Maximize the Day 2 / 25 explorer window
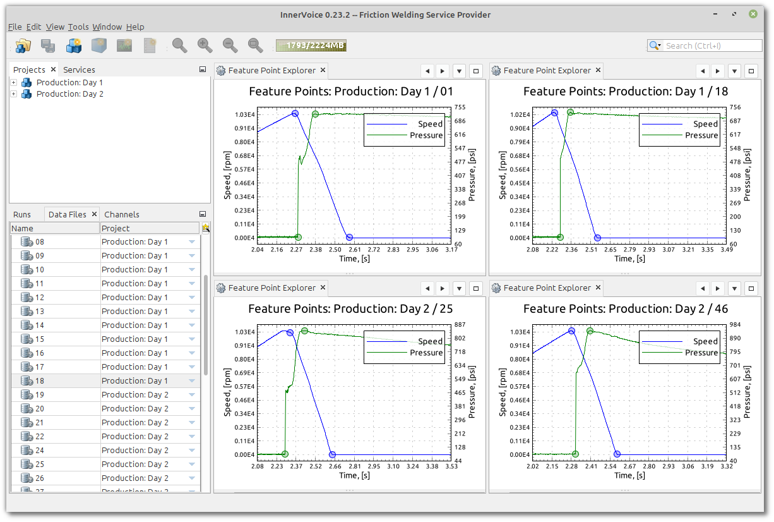774x522 pixels. click(x=476, y=289)
